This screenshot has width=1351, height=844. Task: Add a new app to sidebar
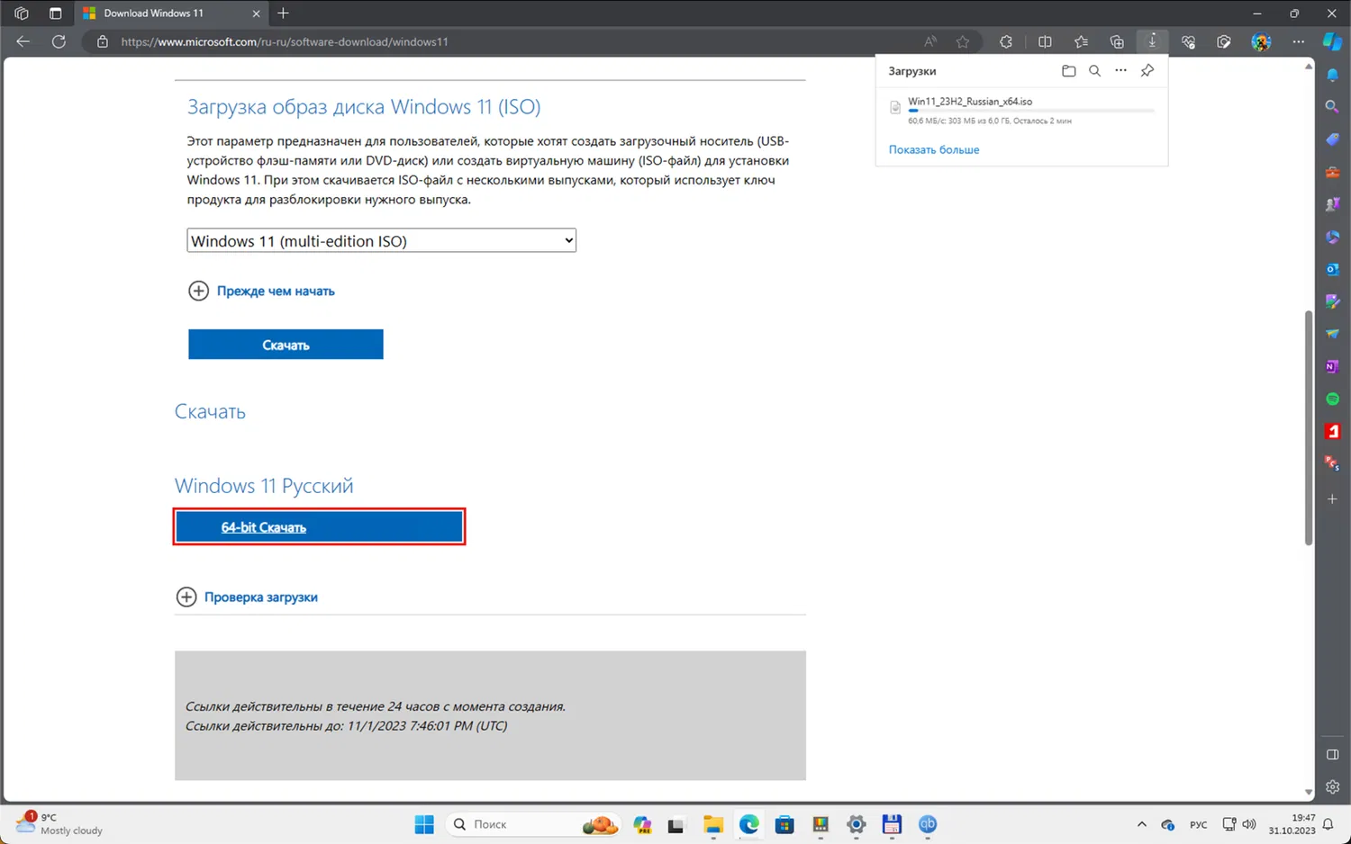1333,498
